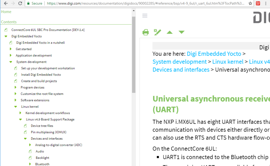Go to previous topic with up arrow

coord(169,32)
